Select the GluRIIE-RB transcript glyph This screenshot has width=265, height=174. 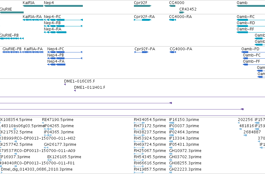click(12, 38)
